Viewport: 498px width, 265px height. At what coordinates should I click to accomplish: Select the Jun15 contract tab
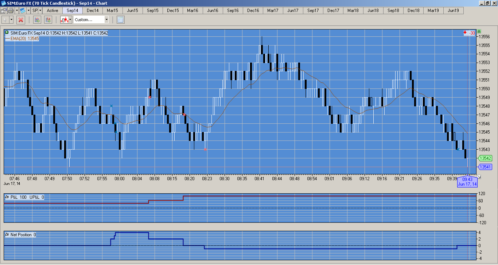coord(133,11)
